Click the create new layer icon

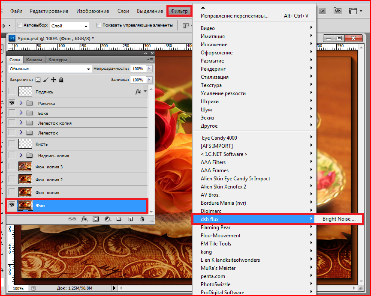pyautogui.click(x=130, y=219)
